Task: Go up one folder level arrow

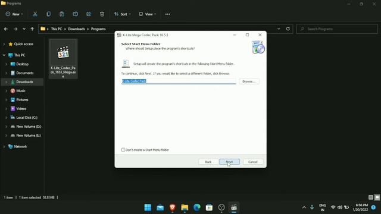Action: tap(32, 29)
